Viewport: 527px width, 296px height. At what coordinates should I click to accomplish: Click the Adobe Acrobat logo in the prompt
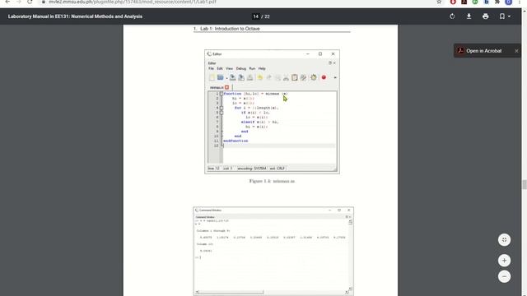pyautogui.click(x=460, y=51)
